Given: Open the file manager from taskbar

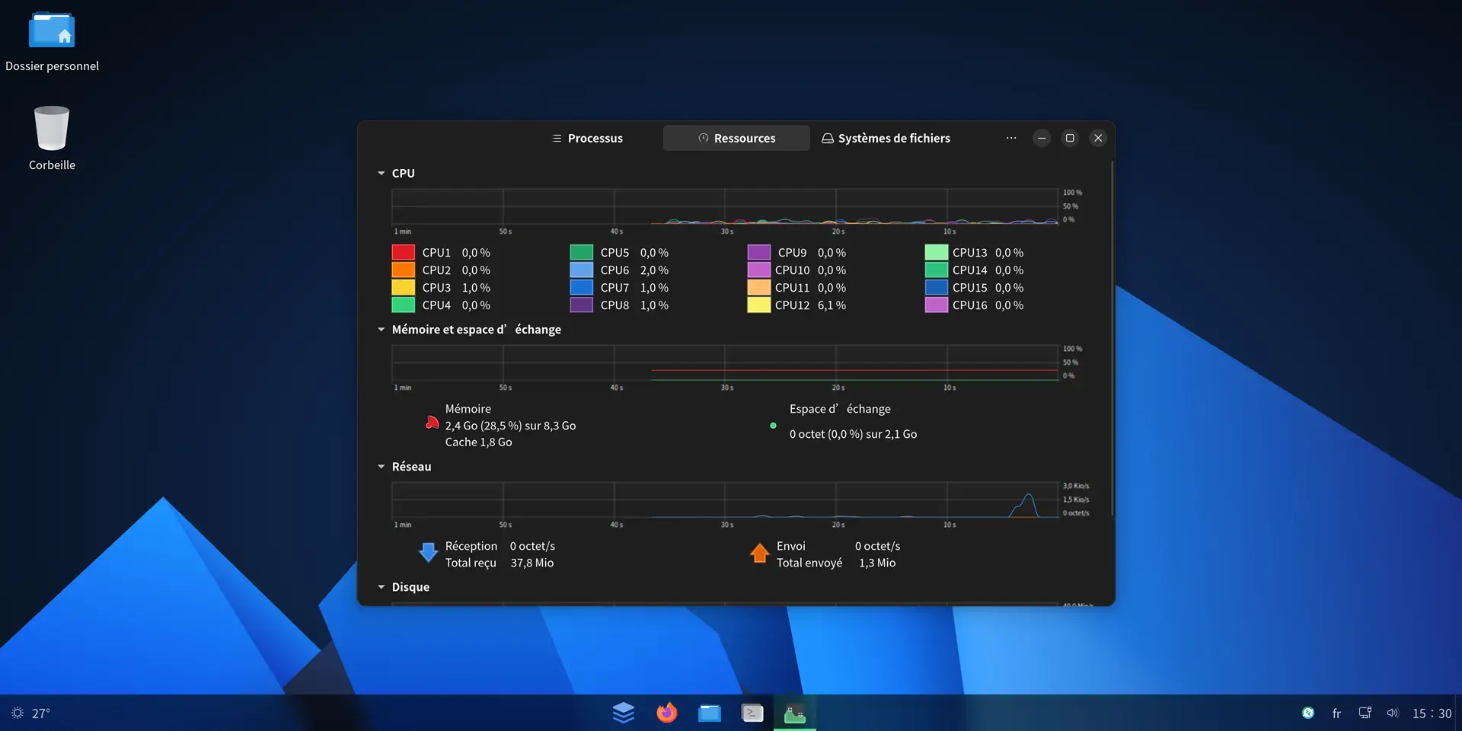Looking at the screenshot, I should tap(710, 713).
